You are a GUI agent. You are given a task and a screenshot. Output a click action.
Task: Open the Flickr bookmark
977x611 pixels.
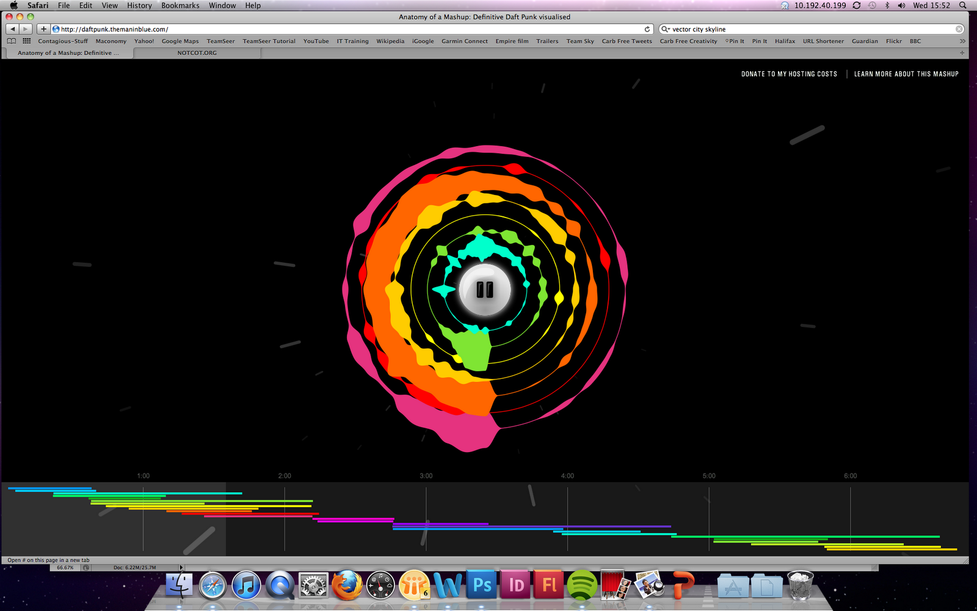[894, 41]
